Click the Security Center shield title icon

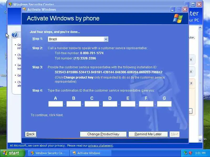point(10,4)
